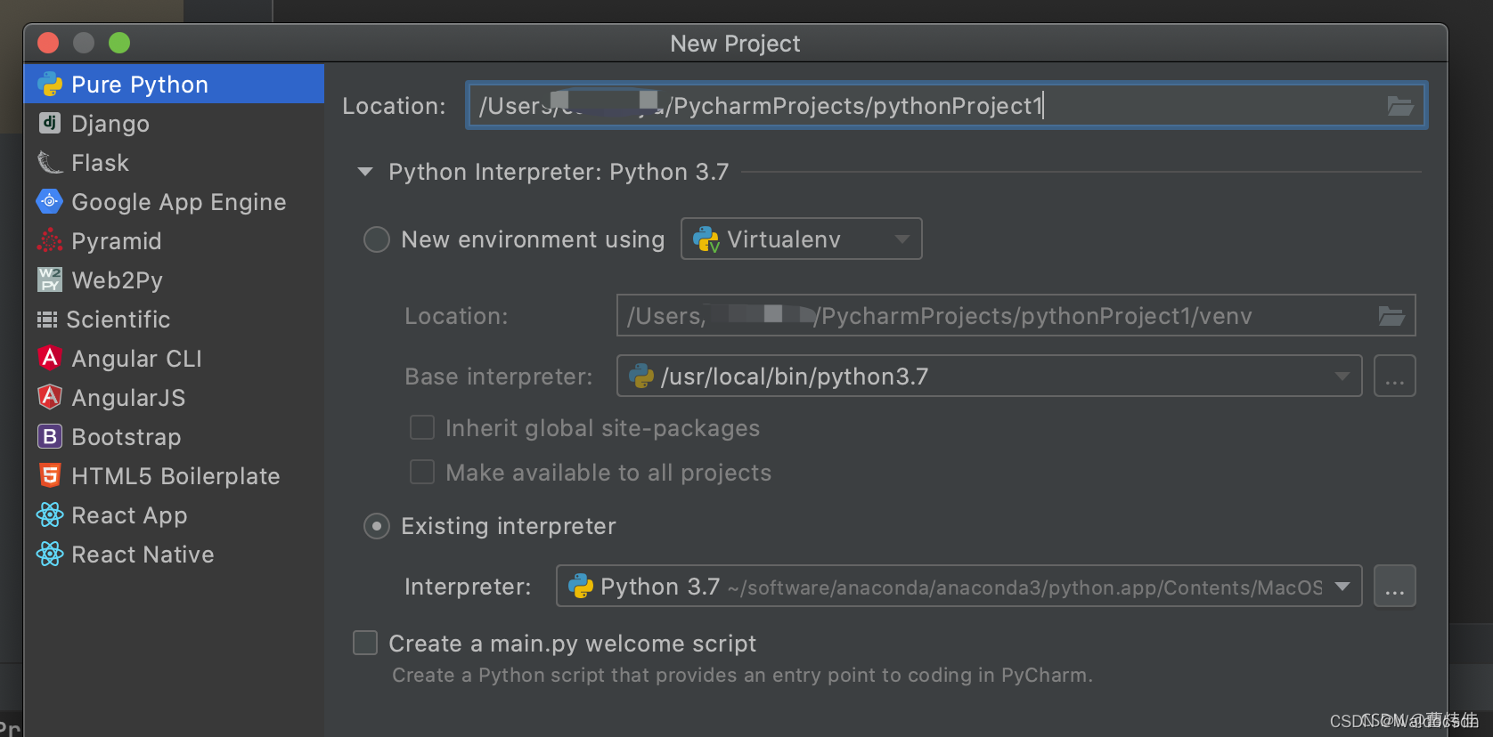Click the Web2Py icon in sidebar
The height and width of the screenshot is (737, 1493).
point(50,279)
